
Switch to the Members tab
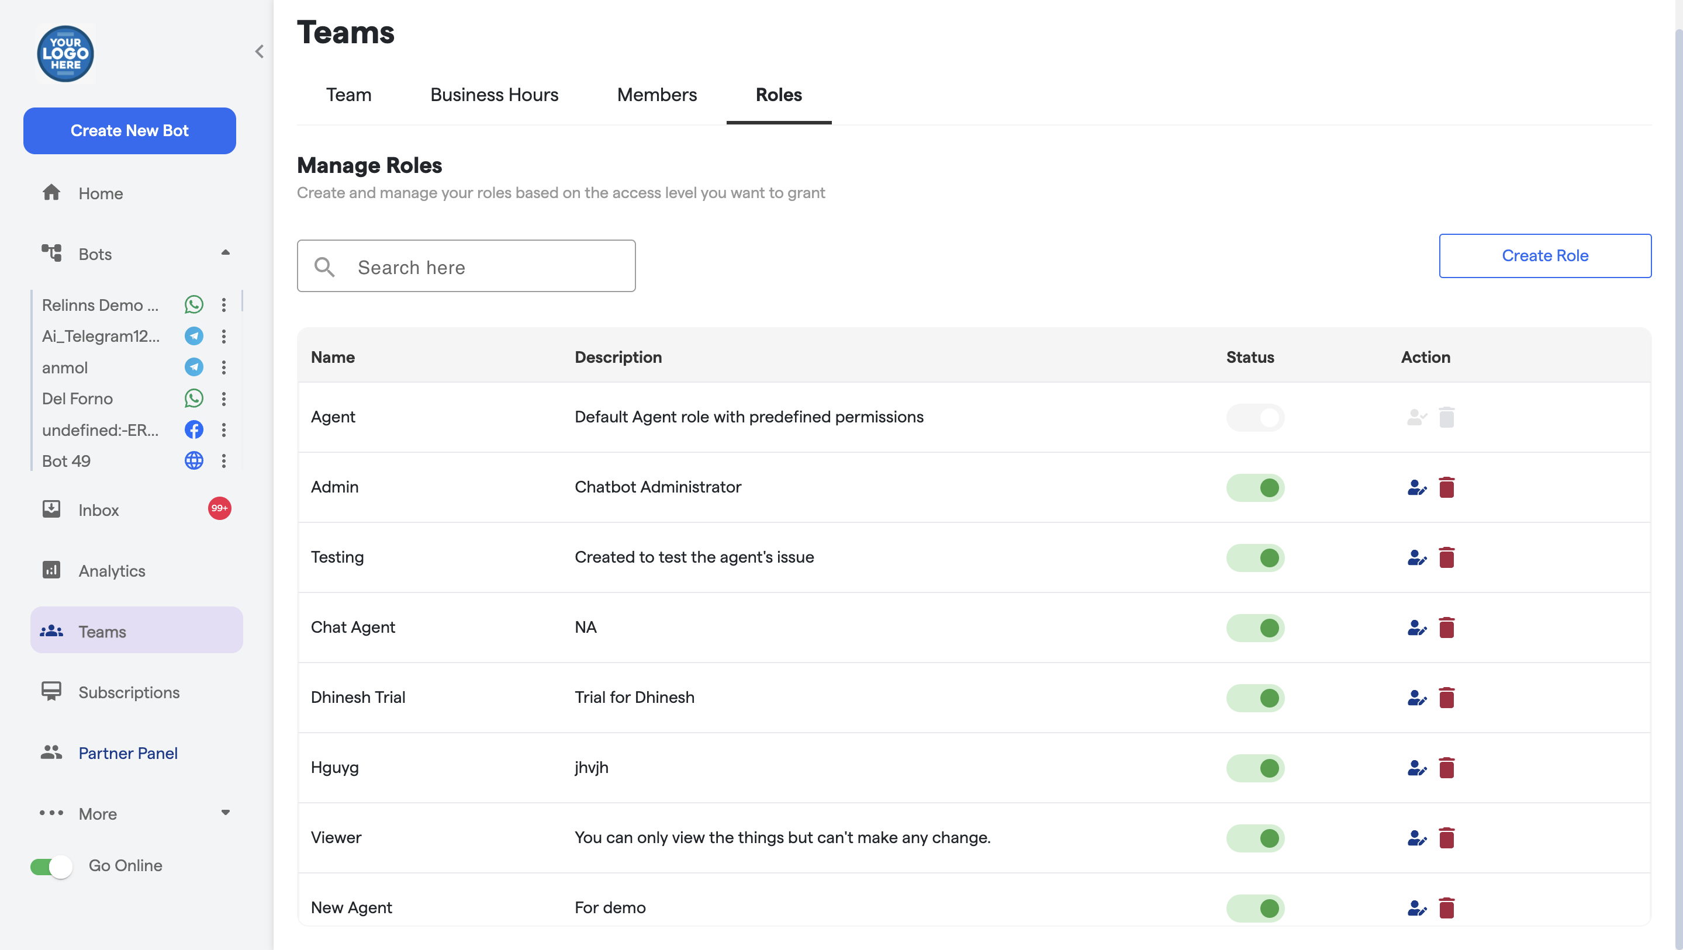[656, 95]
